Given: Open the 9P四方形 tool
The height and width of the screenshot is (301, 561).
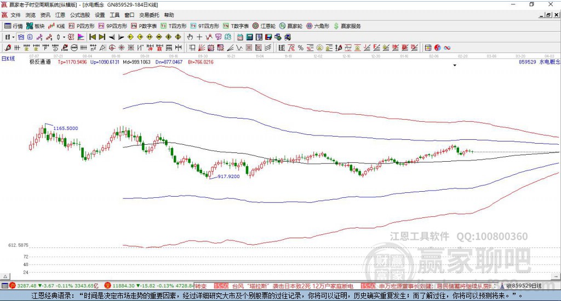Looking at the screenshot, I should tap(113, 26).
